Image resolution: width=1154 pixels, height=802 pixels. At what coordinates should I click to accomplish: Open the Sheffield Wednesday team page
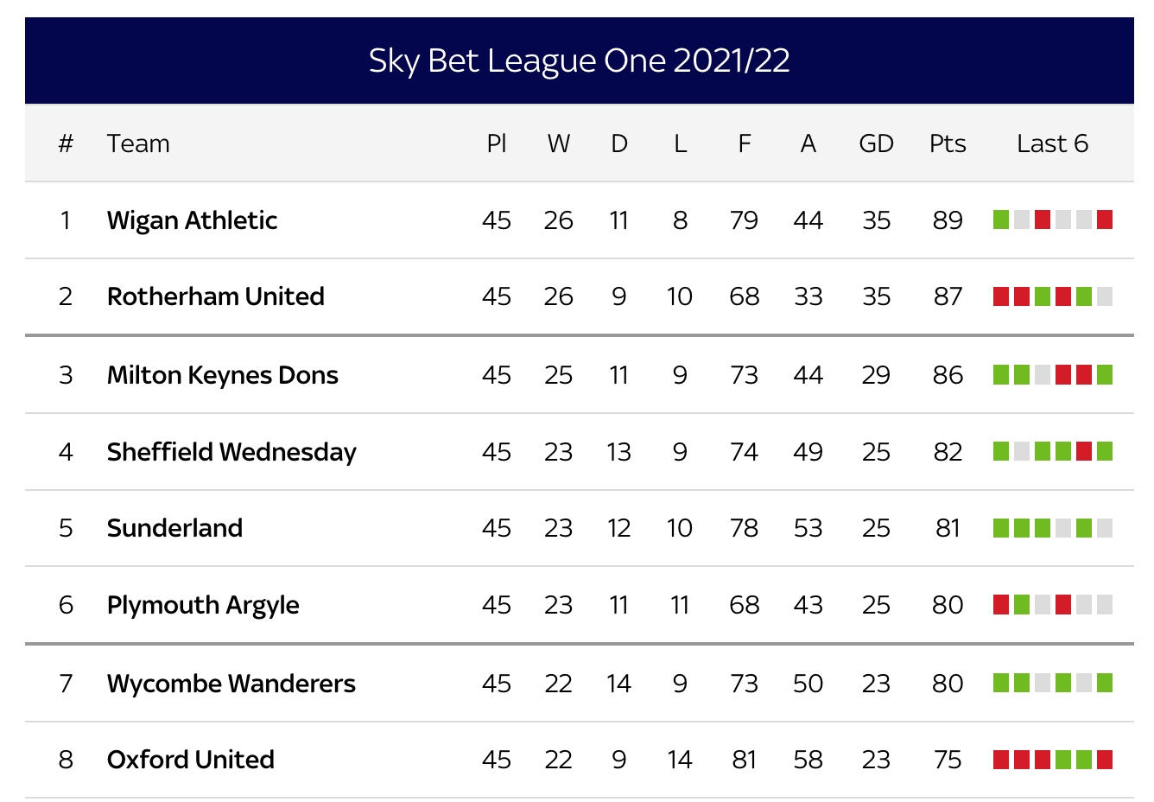pos(231,452)
